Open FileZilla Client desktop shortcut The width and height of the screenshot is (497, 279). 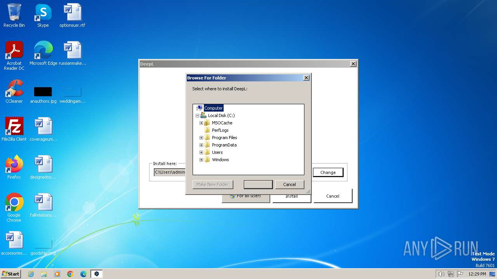pyautogui.click(x=14, y=129)
